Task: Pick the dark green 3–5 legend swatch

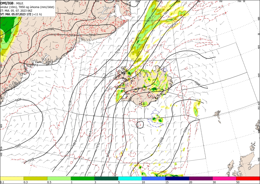Action: click(106, 178)
